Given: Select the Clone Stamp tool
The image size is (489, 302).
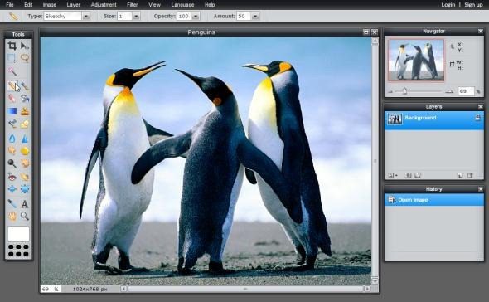Looking at the screenshot, I should (x=25, y=111).
